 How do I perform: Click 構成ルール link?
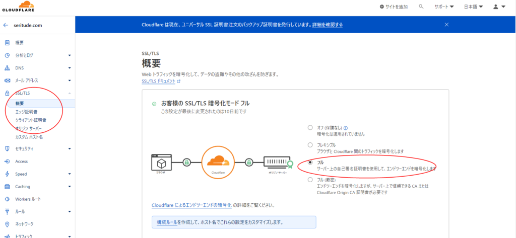point(167,222)
